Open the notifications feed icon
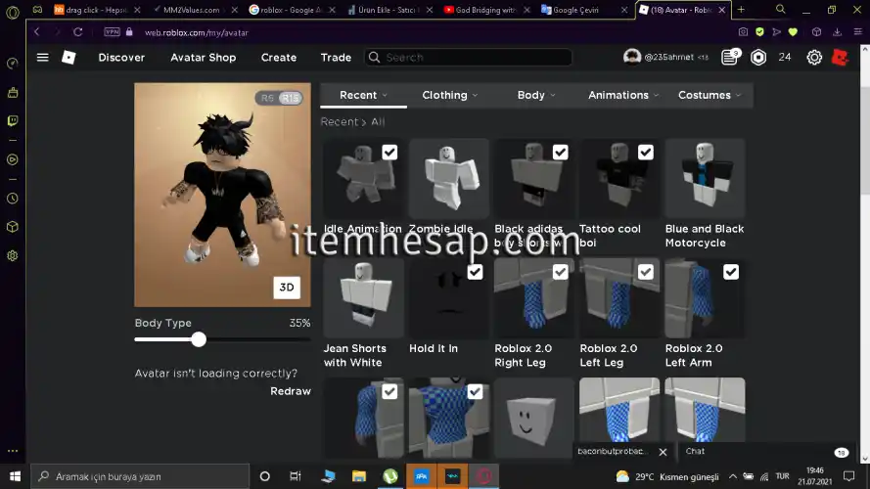This screenshot has height=489, width=870. (x=730, y=58)
